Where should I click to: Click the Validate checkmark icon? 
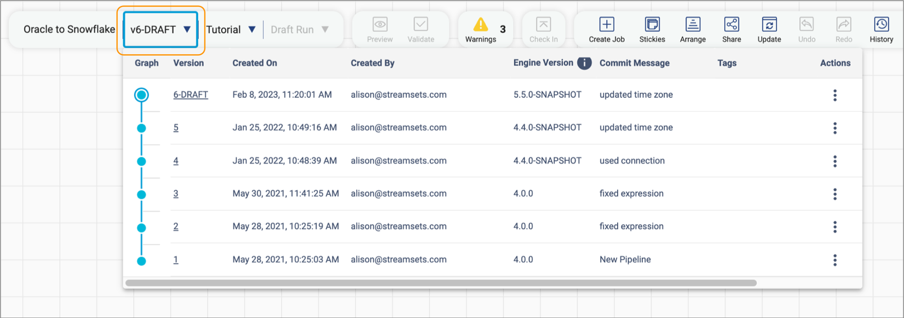tap(421, 24)
